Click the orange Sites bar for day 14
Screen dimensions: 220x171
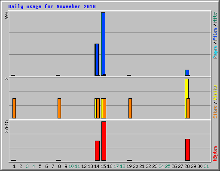pos(98,108)
